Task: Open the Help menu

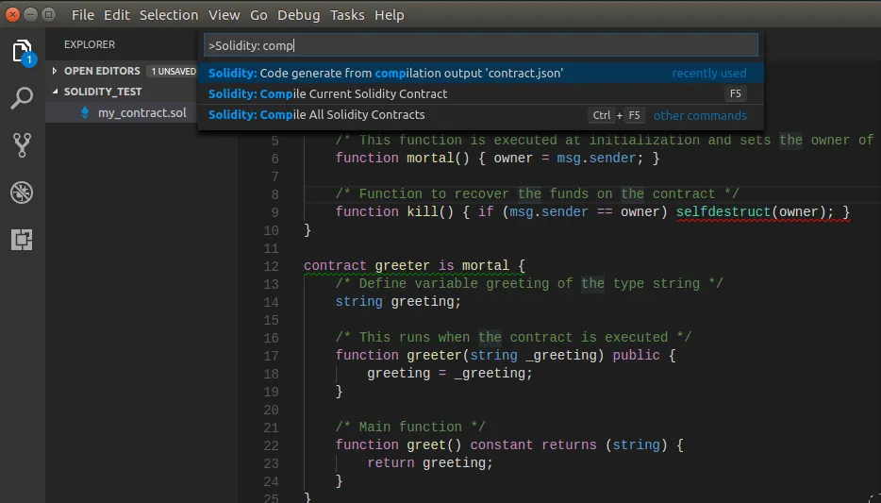Action: [x=389, y=15]
